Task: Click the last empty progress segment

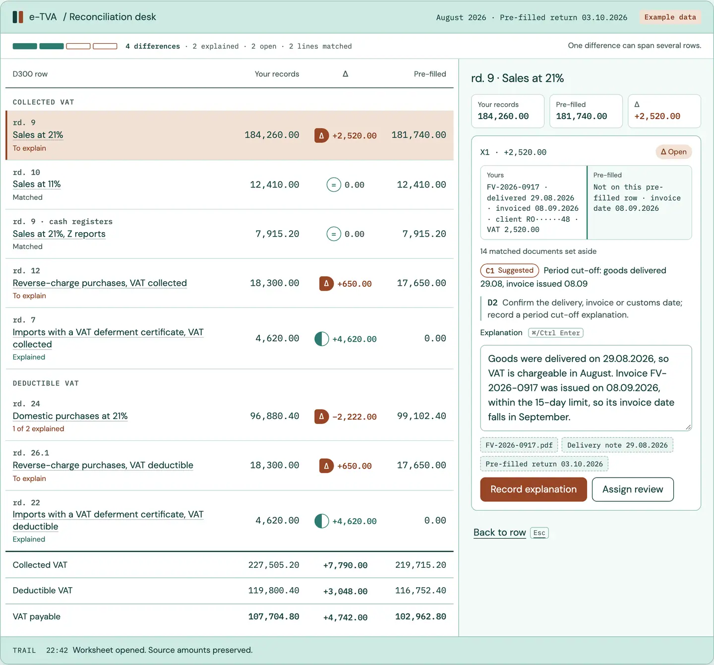Action: [x=105, y=46]
